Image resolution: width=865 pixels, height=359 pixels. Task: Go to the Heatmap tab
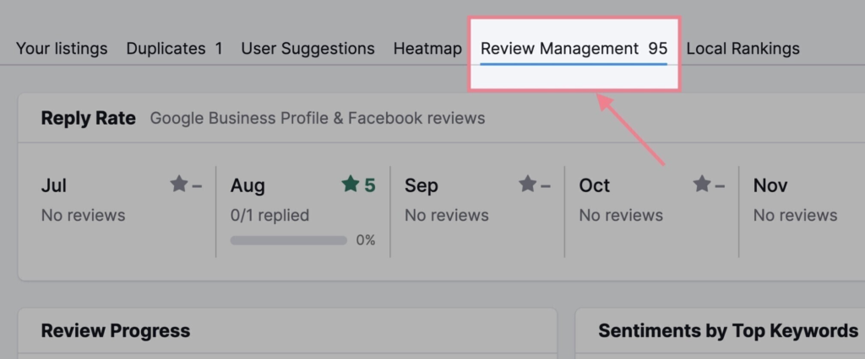tap(427, 48)
